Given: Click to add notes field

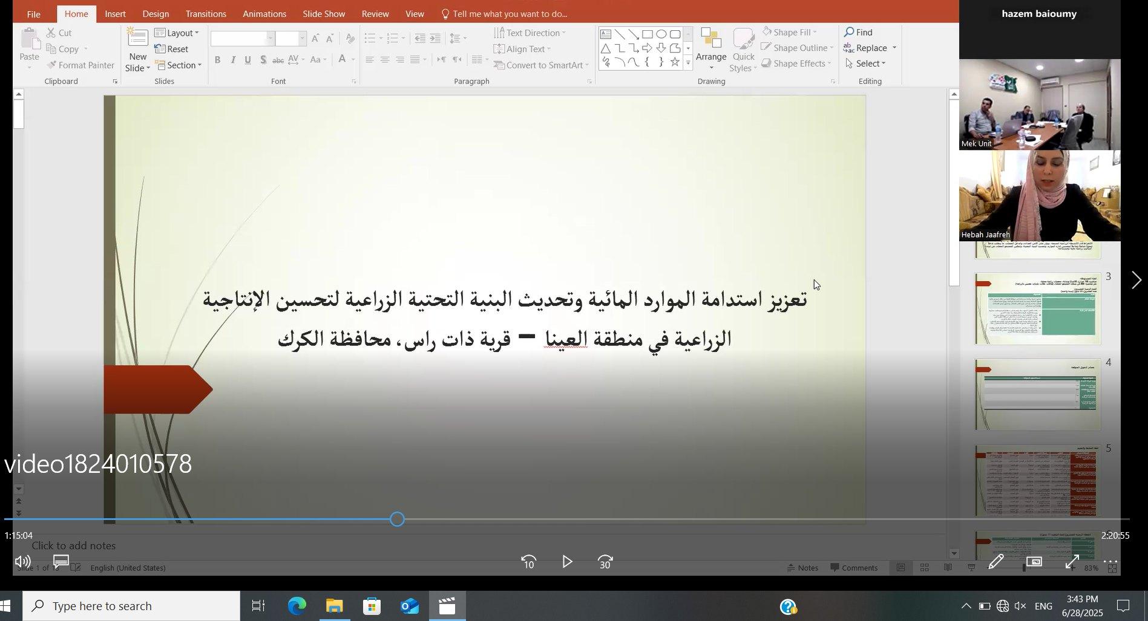Looking at the screenshot, I should click(x=74, y=545).
